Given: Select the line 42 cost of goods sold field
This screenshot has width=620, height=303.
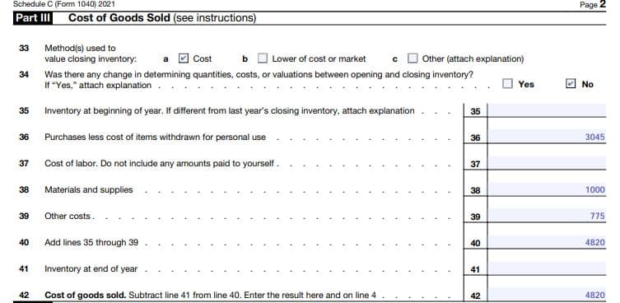Looking at the screenshot, I should [x=547, y=295].
